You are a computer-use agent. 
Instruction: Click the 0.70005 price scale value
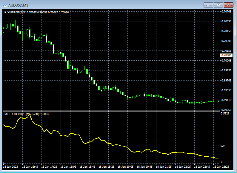click(x=226, y=61)
